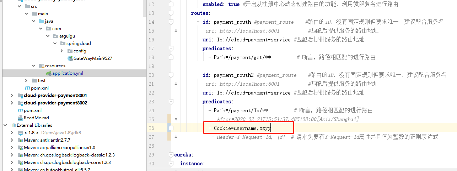
Task: Click line number 28 in gutter
Action: pyautogui.click(x=151, y=146)
